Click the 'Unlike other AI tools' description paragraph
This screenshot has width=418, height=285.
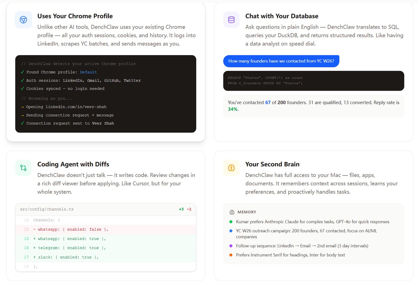[116, 35]
